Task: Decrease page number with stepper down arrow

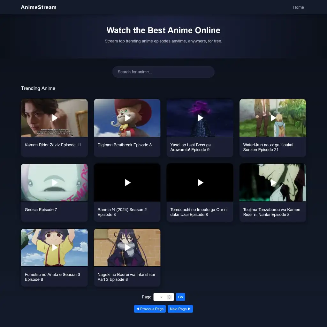Action: pos(170,298)
